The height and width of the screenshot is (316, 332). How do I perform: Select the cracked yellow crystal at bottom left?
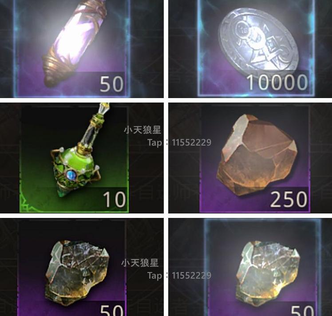(x=77, y=273)
